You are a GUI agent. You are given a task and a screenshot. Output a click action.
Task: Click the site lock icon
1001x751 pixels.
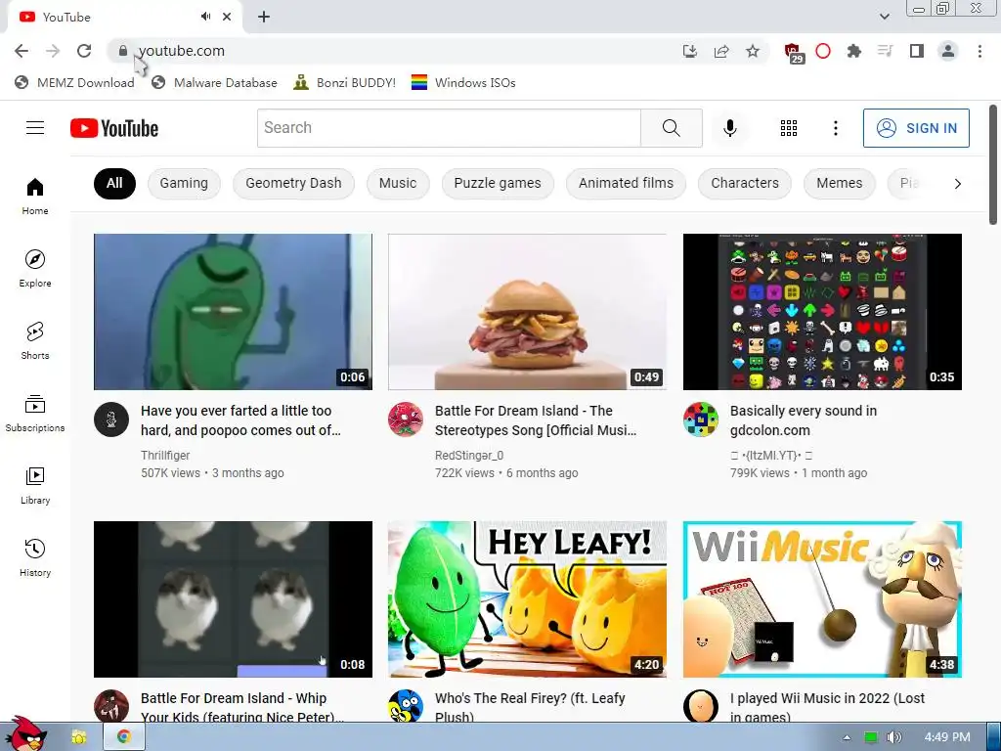pos(123,51)
